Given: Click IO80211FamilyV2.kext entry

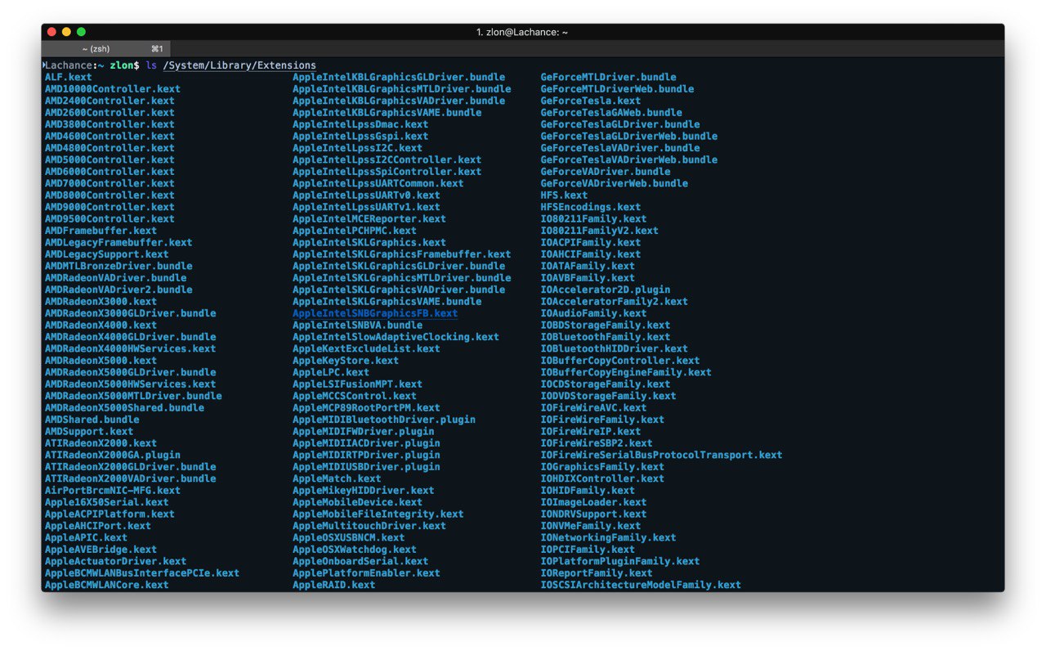Looking at the screenshot, I should pos(600,231).
